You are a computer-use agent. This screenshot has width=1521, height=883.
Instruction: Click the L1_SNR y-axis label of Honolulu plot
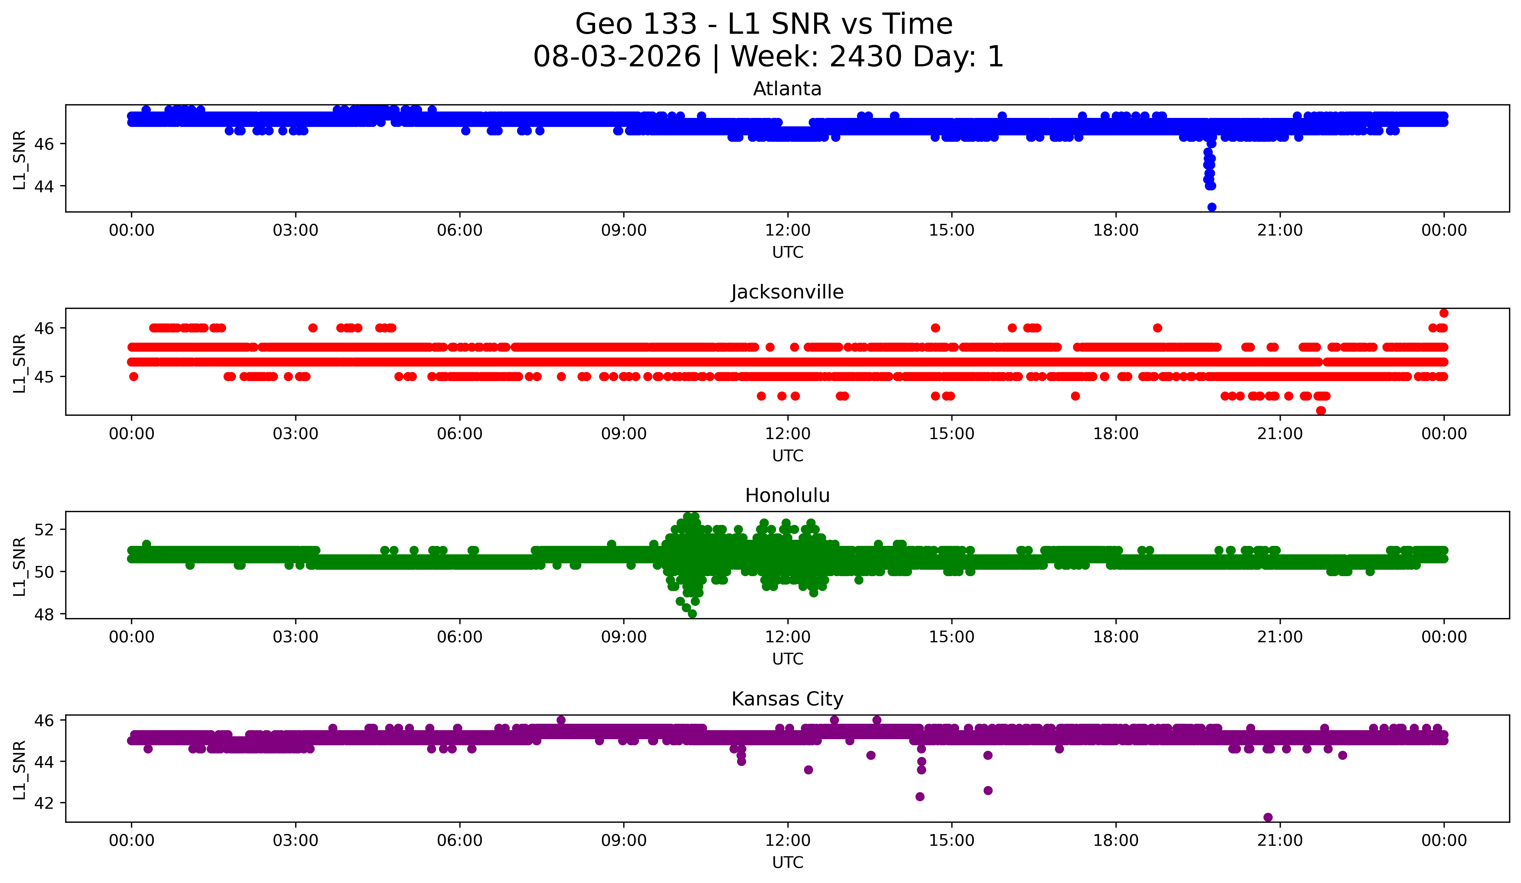(x=20, y=566)
